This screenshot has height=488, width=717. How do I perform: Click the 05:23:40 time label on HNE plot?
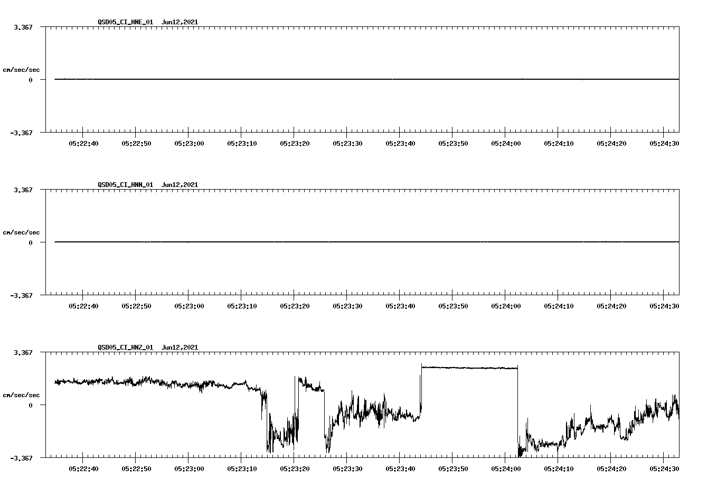click(x=400, y=143)
